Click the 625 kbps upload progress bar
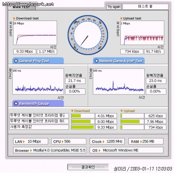 pos(132,116)
